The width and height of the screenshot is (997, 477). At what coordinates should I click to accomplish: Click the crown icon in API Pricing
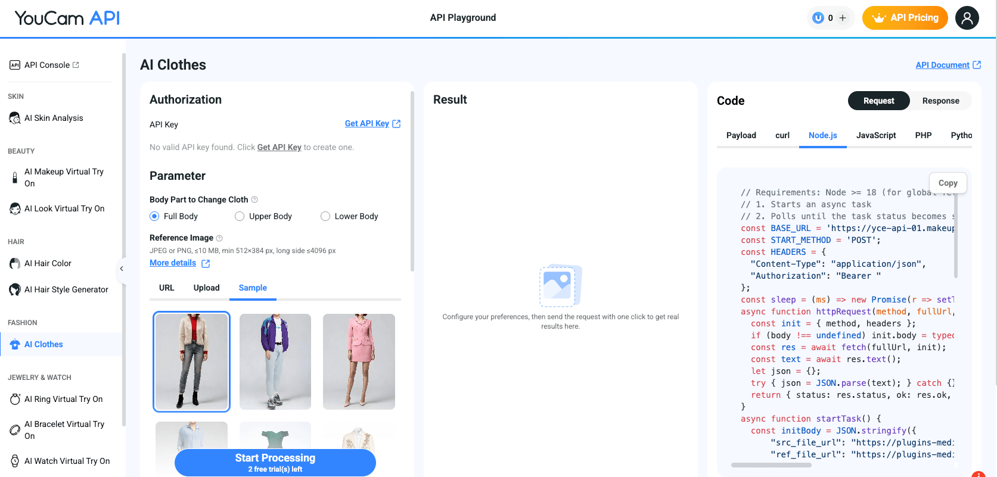coord(878,18)
